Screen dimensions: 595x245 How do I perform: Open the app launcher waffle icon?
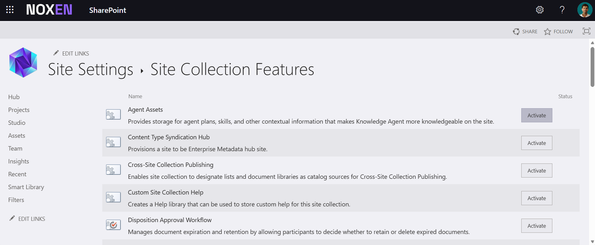[x=10, y=10]
